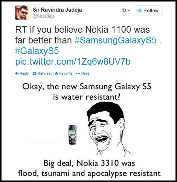The image size is (177, 182).
Task: Click the Retweet arrows icon
Action: tap(34, 74)
